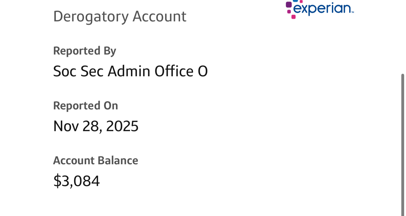The height and width of the screenshot is (216, 406).
Task: Click the scrollbar track above the thumb
Action: point(403,38)
